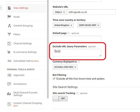This screenshot has width=140, height=112.
Task: Click the Channel Settings icon
Action: pos(9,43)
